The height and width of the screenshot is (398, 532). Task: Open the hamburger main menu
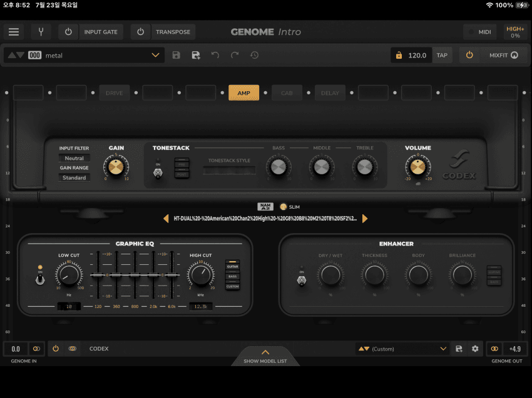[x=14, y=32]
